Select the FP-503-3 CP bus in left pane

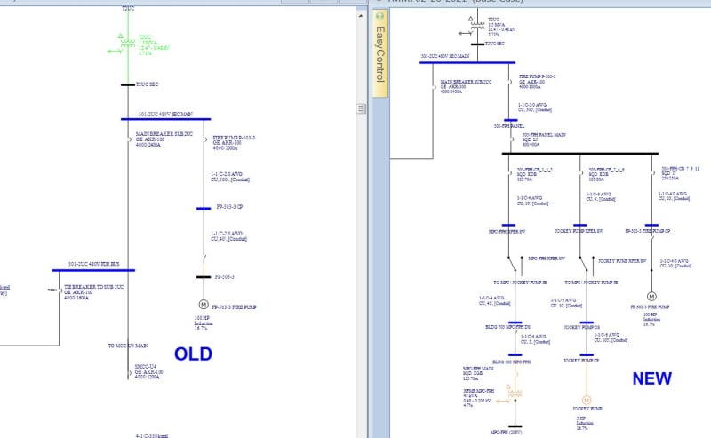pyautogui.click(x=204, y=208)
